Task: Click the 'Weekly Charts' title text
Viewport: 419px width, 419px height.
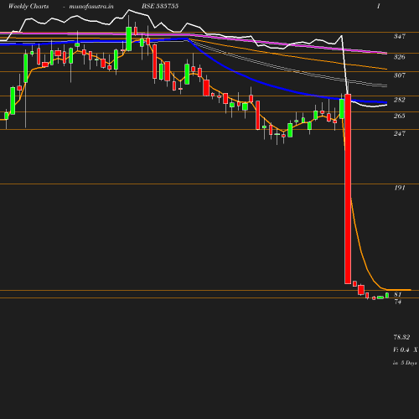Action: point(28,6)
